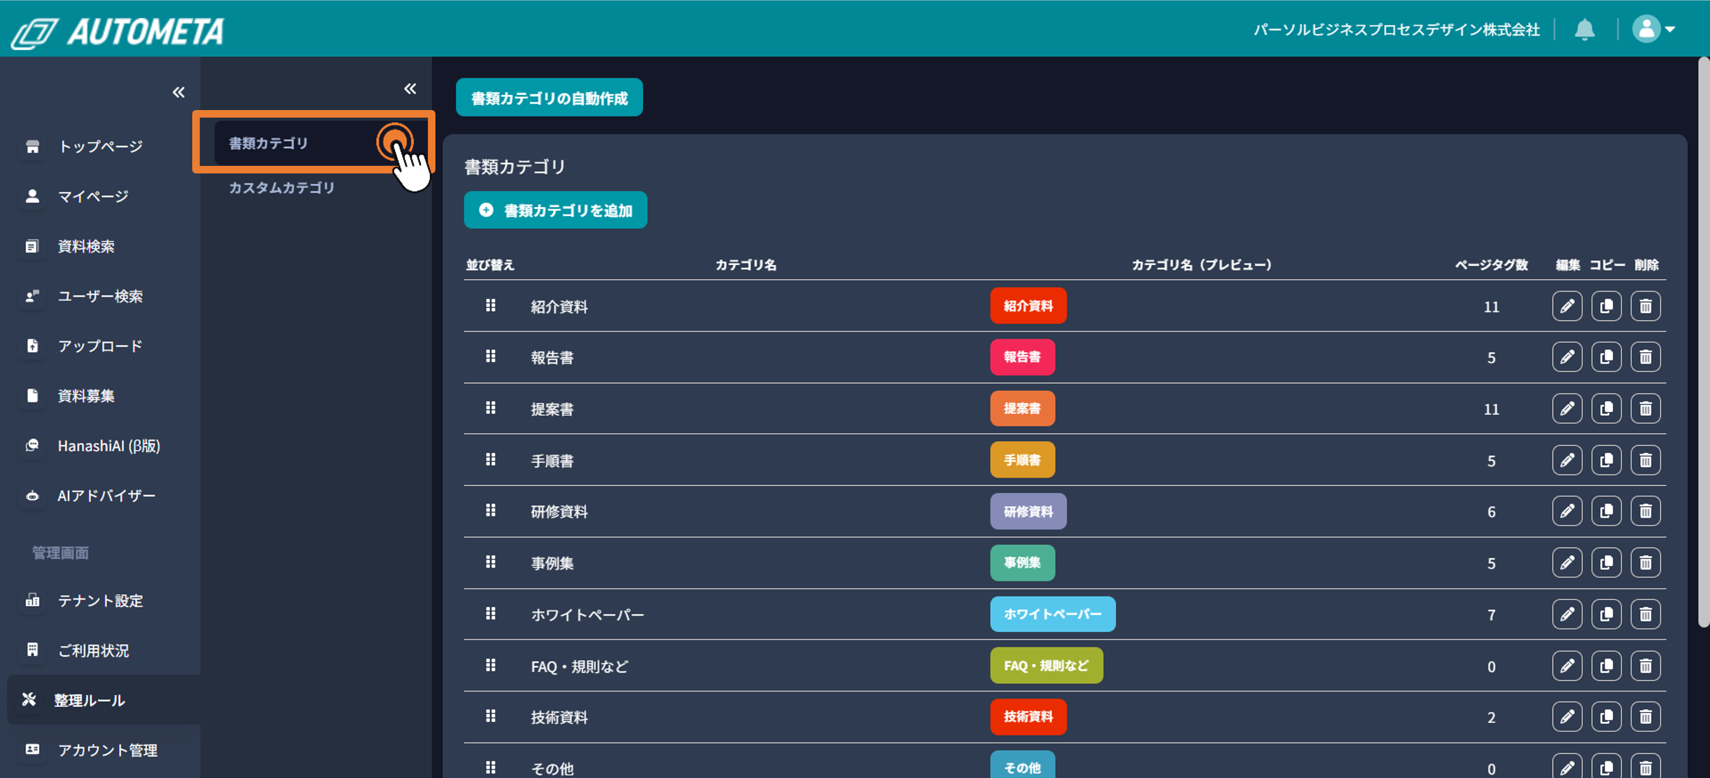Click the red 紹介資料 preview tag

[1028, 306]
